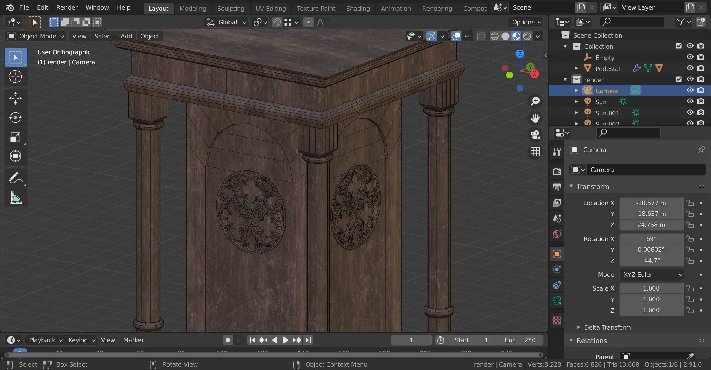Jump to the start frame
This screenshot has width=711, height=370.
[252, 340]
